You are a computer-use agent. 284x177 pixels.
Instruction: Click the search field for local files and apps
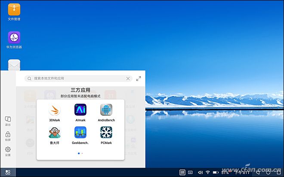pyautogui.click(x=77, y=79)
